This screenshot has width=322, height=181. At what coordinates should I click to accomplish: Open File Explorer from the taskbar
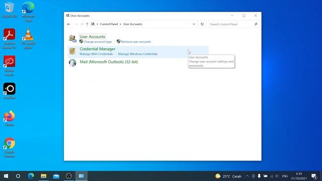tap(44, 176)
